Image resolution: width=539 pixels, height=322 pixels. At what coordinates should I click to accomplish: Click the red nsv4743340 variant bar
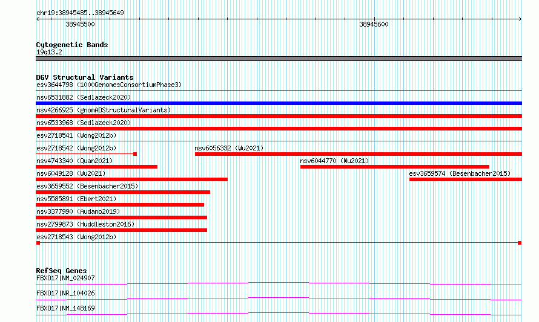(x=96, y=167)
